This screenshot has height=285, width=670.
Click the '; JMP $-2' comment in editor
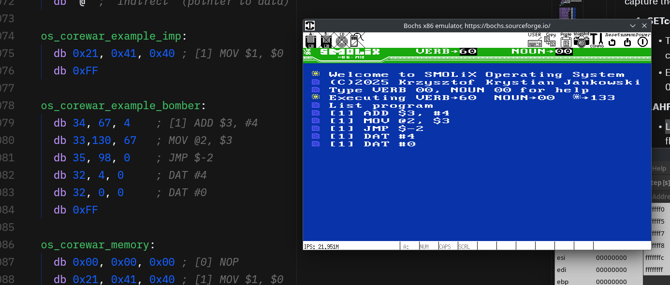[x=185, y=158]
